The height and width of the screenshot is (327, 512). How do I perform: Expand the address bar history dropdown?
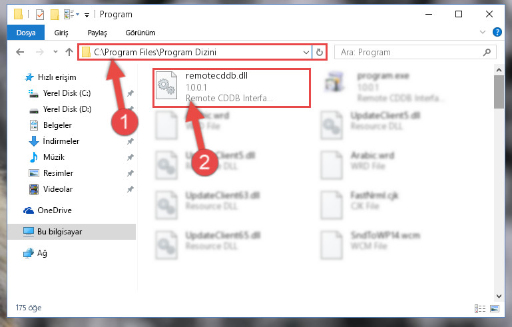pyautogui.click(x=306, y=52)
